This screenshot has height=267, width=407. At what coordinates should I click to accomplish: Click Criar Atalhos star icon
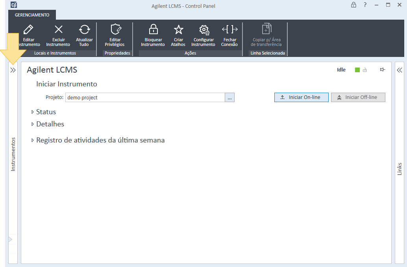pos(179,29)
